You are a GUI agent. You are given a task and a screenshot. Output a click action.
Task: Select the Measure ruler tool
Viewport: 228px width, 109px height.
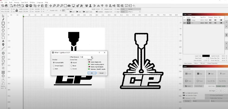[x=3, y=48]
